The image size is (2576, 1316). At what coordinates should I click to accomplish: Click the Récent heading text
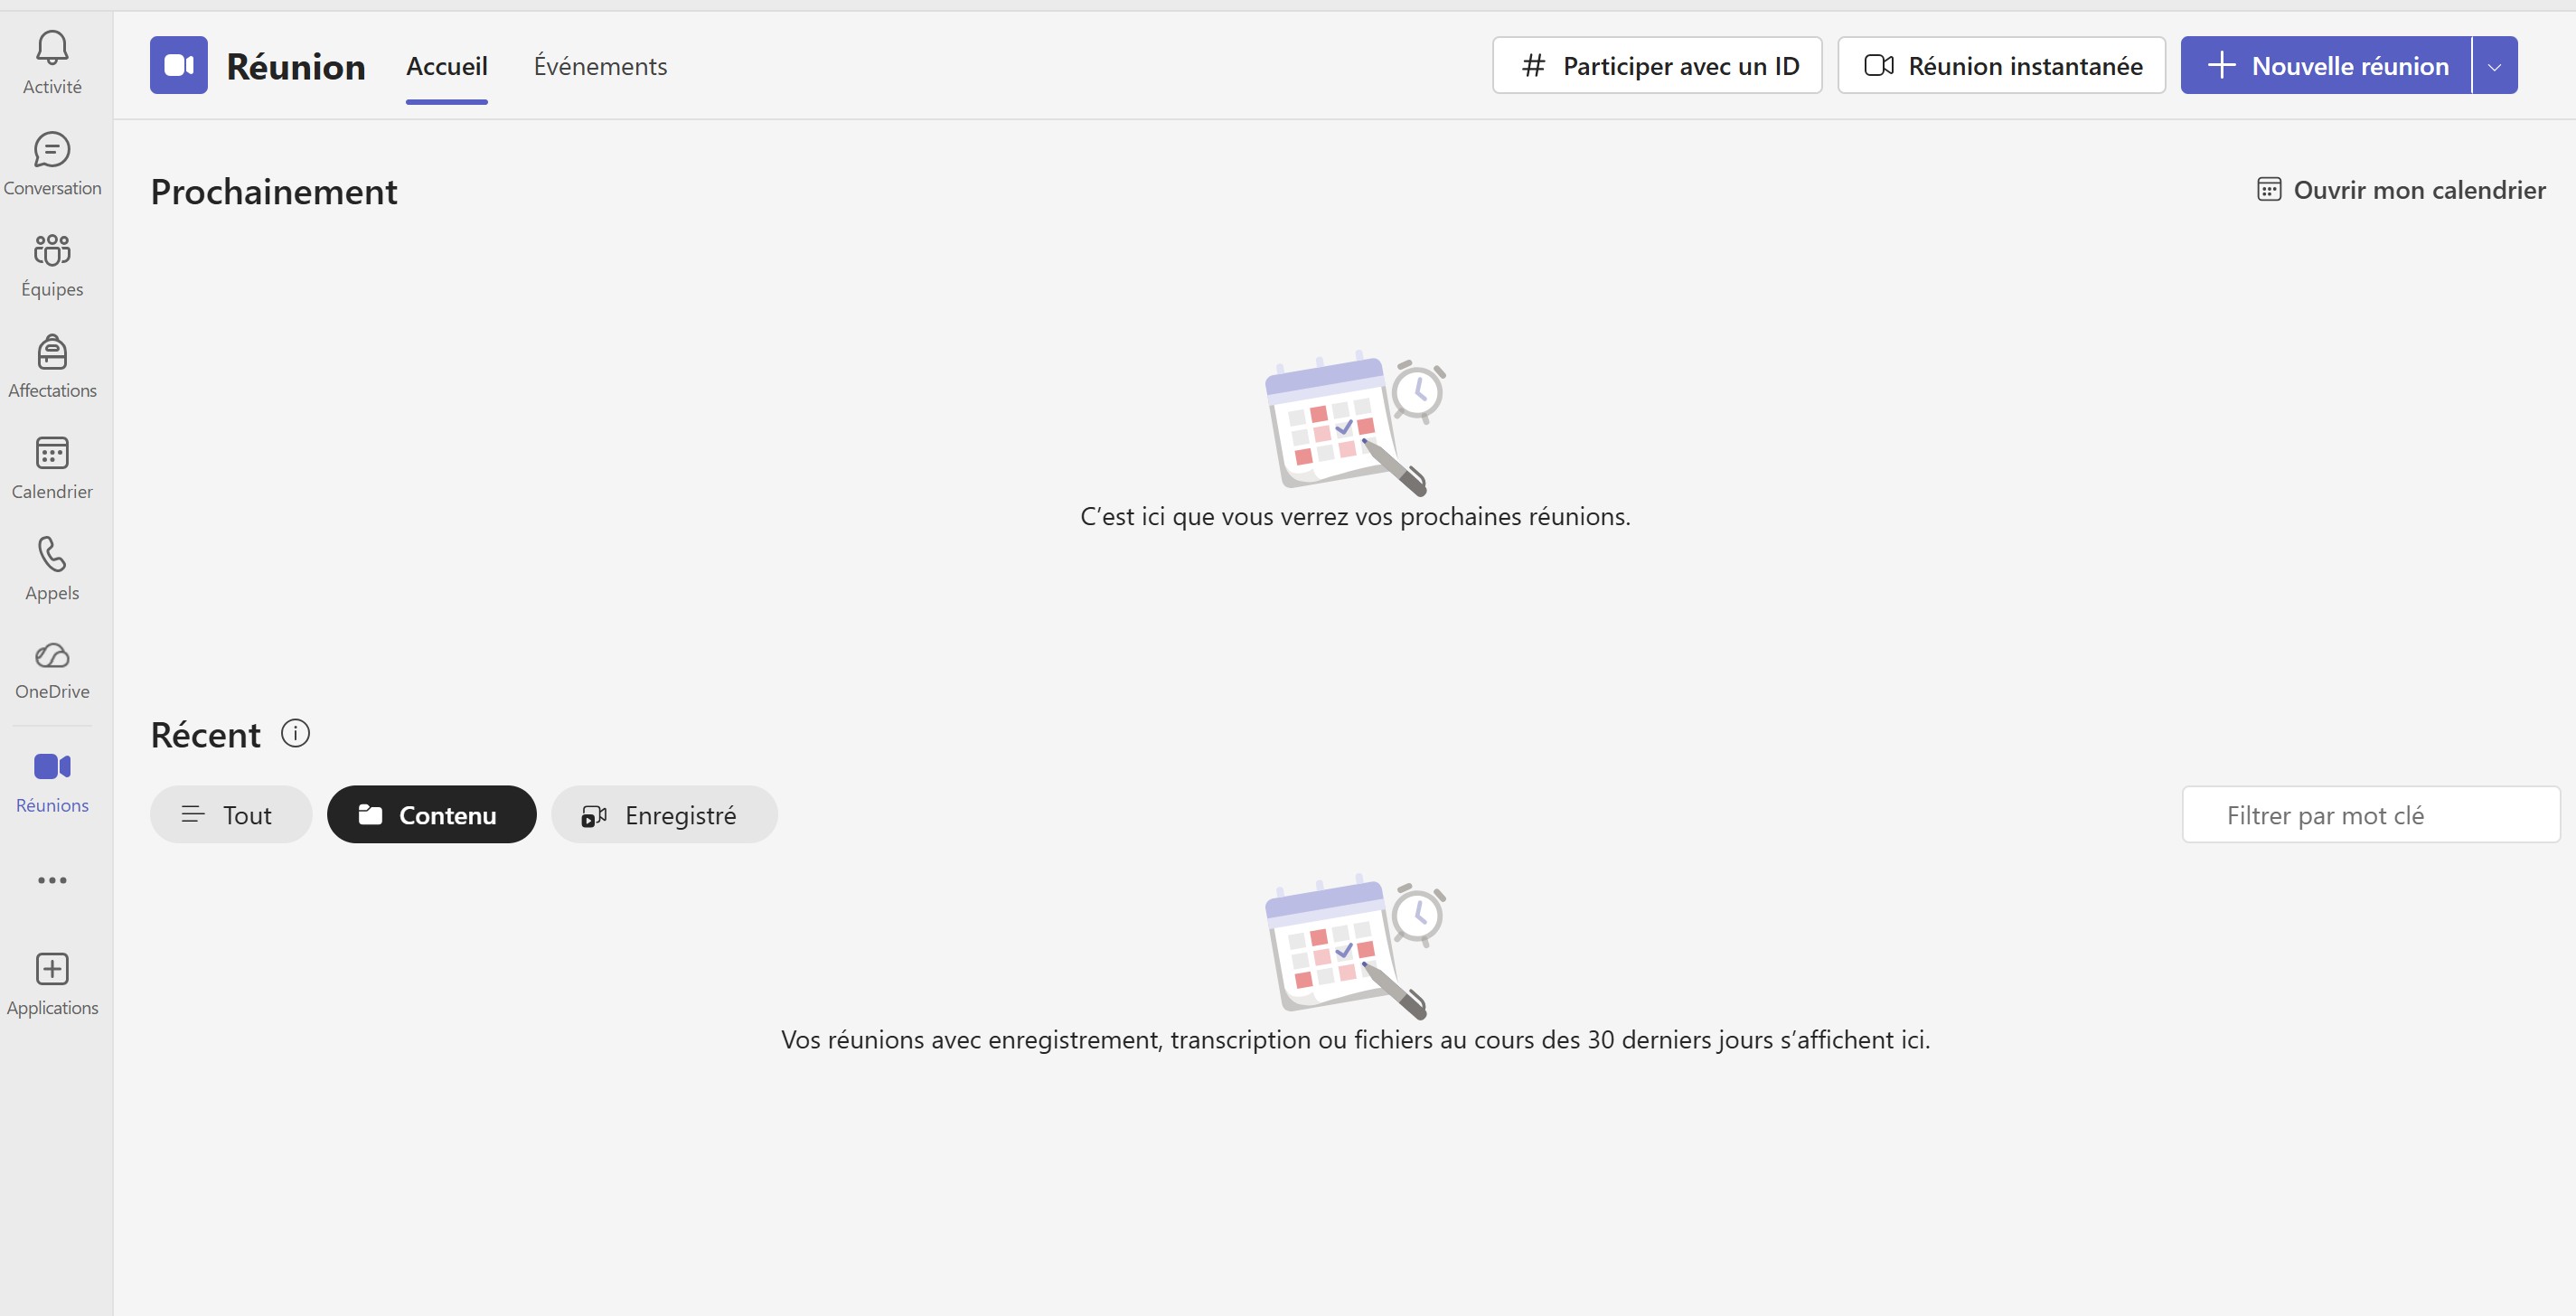(x=205, y=735)
